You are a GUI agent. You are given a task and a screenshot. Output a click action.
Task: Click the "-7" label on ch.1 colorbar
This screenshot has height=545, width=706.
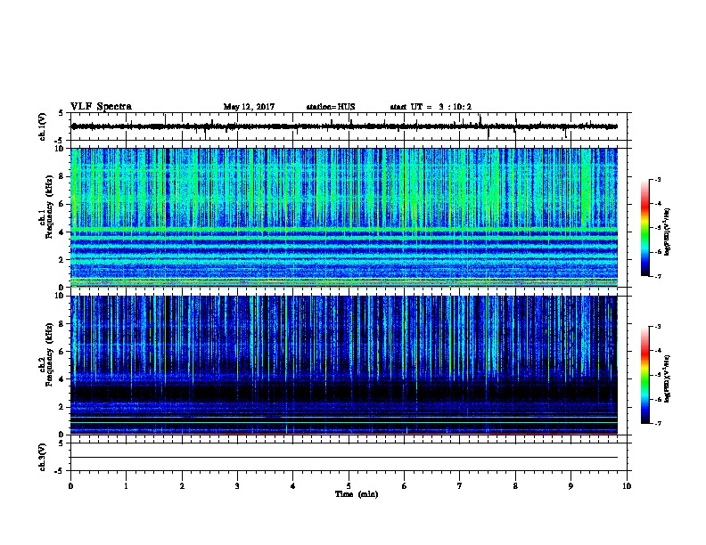[x=657, y=276]
